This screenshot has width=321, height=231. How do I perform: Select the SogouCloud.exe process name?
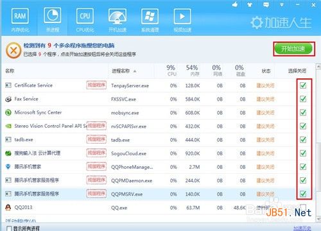pyautogui.click(x=128, y=153)
